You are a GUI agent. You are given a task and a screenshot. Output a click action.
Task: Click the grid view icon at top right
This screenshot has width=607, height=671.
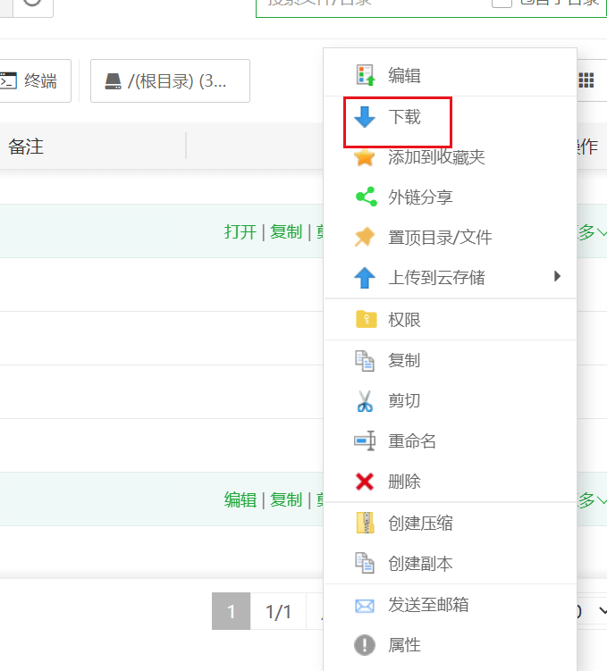(x=586, y=80)
